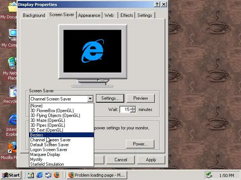Screen dimensions: 241x180
Task: Switch to the Background tab
Action: pos(34,15)
